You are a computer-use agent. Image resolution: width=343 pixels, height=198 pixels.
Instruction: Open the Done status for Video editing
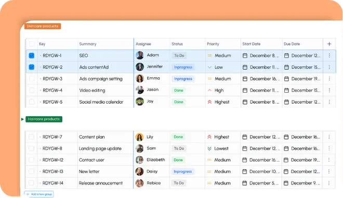coord(178,90)
